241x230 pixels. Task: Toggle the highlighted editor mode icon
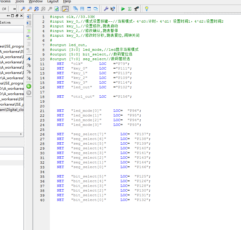coord(65,9)
